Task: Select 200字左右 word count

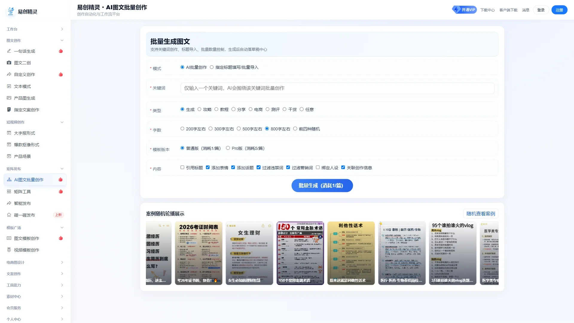Action: pos(182,129)
